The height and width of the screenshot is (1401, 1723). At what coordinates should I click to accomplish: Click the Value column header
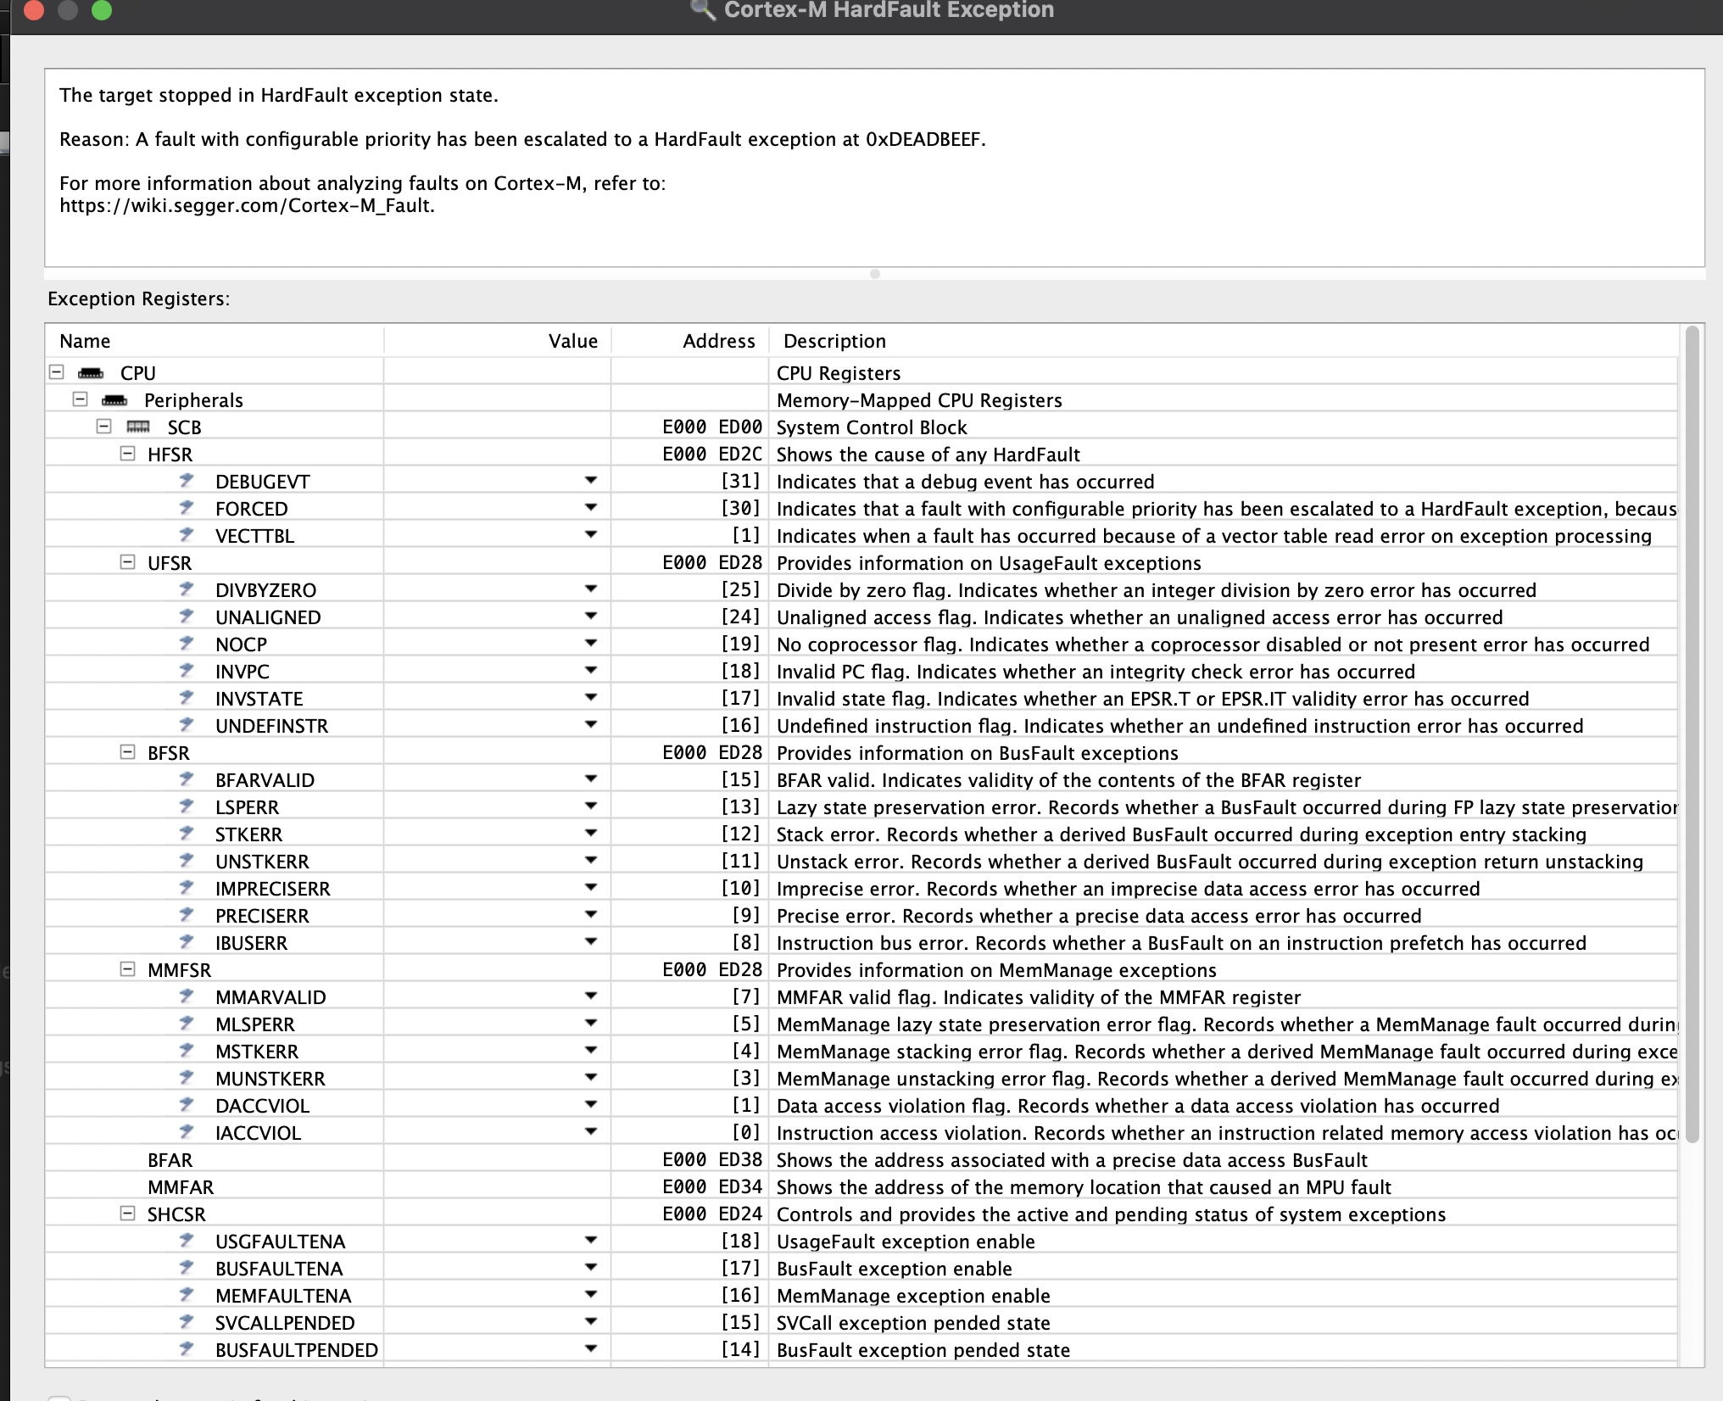498,341
